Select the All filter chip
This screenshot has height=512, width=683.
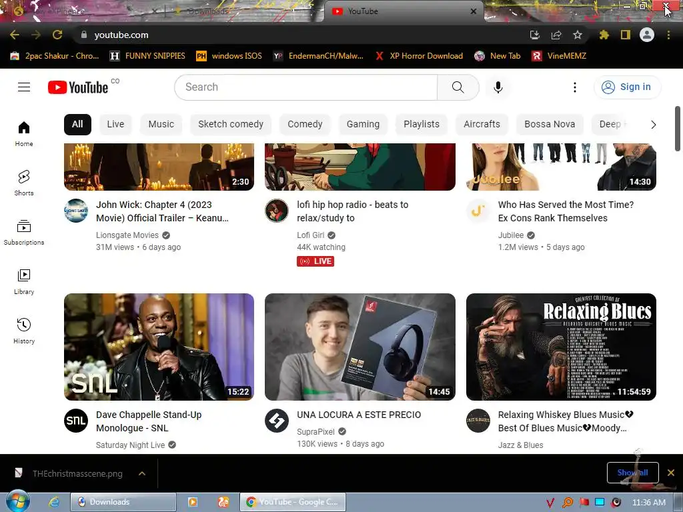click(x=77, y=125)
